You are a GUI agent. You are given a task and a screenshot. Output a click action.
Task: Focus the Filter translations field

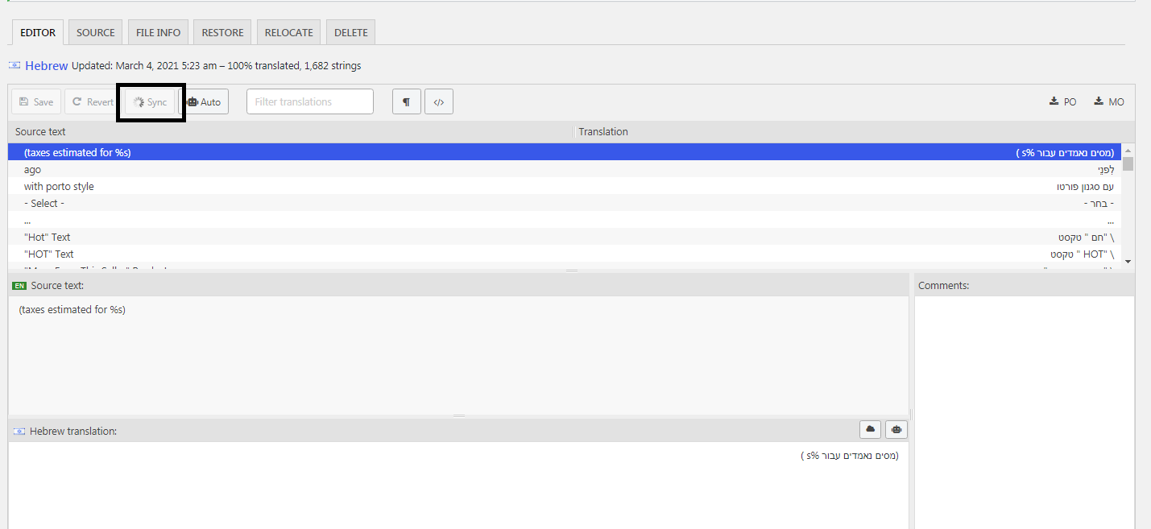tap(310, 101)
